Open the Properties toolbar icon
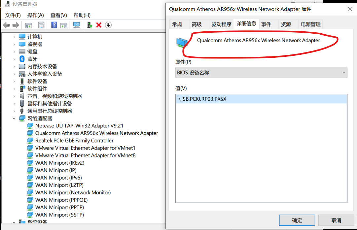 [41, 25]
